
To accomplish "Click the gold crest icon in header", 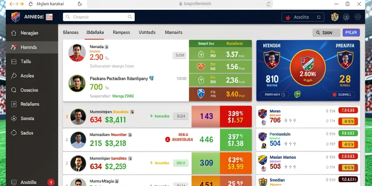I will point(335,17).
